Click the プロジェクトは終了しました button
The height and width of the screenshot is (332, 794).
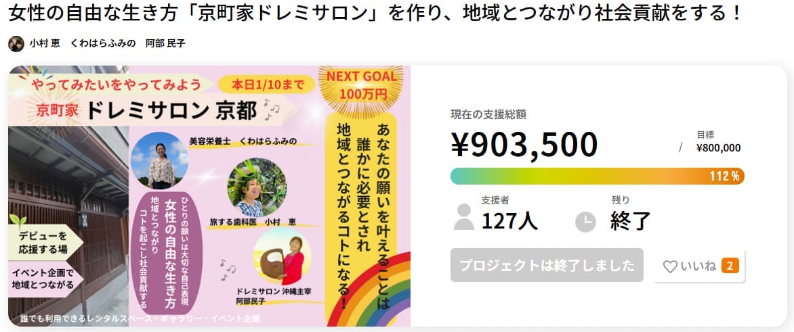(547, 266)
